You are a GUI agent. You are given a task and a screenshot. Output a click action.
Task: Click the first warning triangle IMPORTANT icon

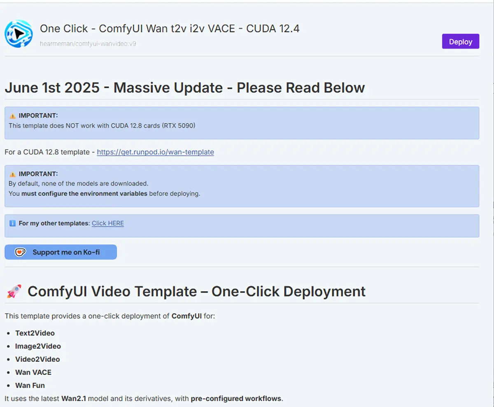tap(12, 116)
